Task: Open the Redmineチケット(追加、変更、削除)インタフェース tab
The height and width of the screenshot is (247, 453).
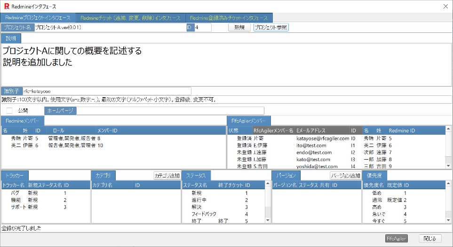Action: tap(130, 18)
